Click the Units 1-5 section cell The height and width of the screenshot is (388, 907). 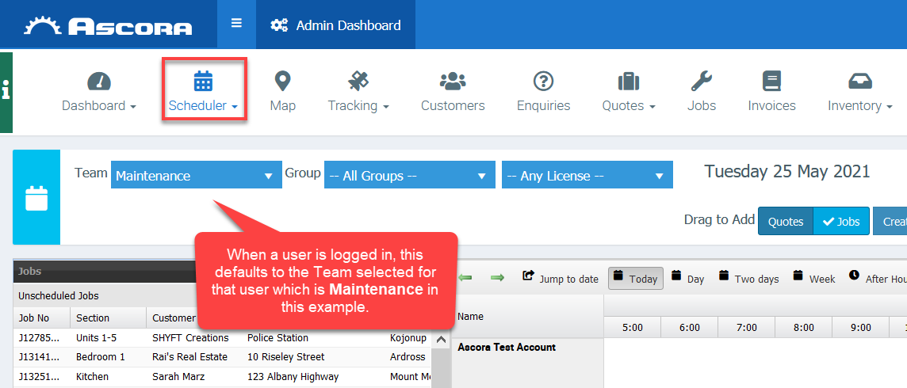[96, 338]
